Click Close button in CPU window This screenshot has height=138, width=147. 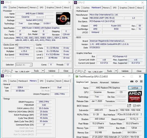point(66,71)
